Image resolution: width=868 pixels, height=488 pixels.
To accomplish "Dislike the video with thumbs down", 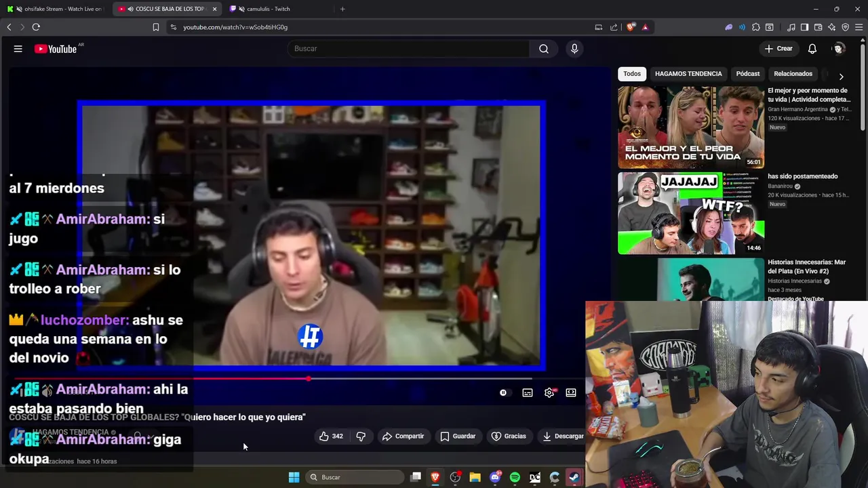I will pyautogui.click(x=361, y=436).
